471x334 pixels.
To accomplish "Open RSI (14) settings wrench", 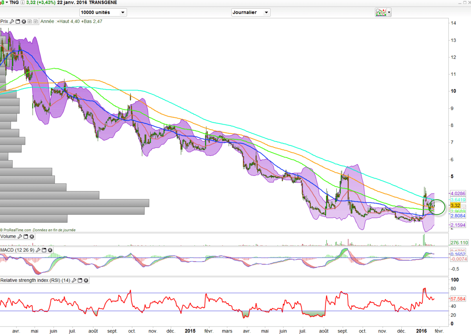I will (x=74, y=280).
